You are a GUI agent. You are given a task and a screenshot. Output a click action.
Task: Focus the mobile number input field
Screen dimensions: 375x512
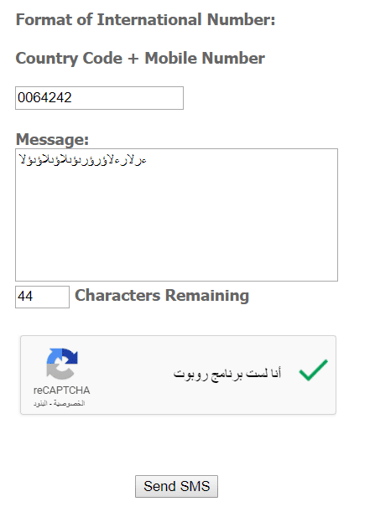(99, 98)
